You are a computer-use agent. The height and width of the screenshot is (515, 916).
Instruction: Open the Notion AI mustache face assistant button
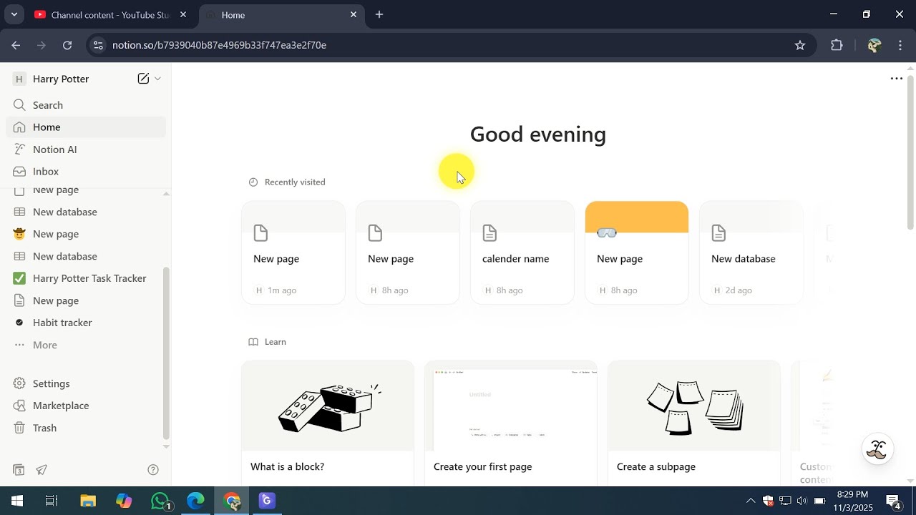coord(877,449)
